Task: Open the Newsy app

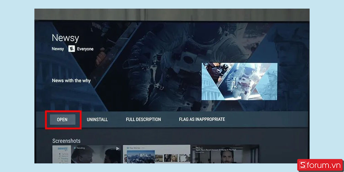Action: [63, 120]
